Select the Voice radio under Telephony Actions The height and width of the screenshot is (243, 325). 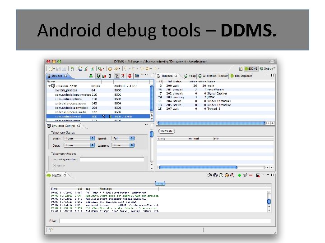(x=54, y=166)
